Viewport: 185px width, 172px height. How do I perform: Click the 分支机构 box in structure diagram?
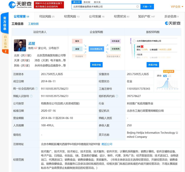coord(115,49)
